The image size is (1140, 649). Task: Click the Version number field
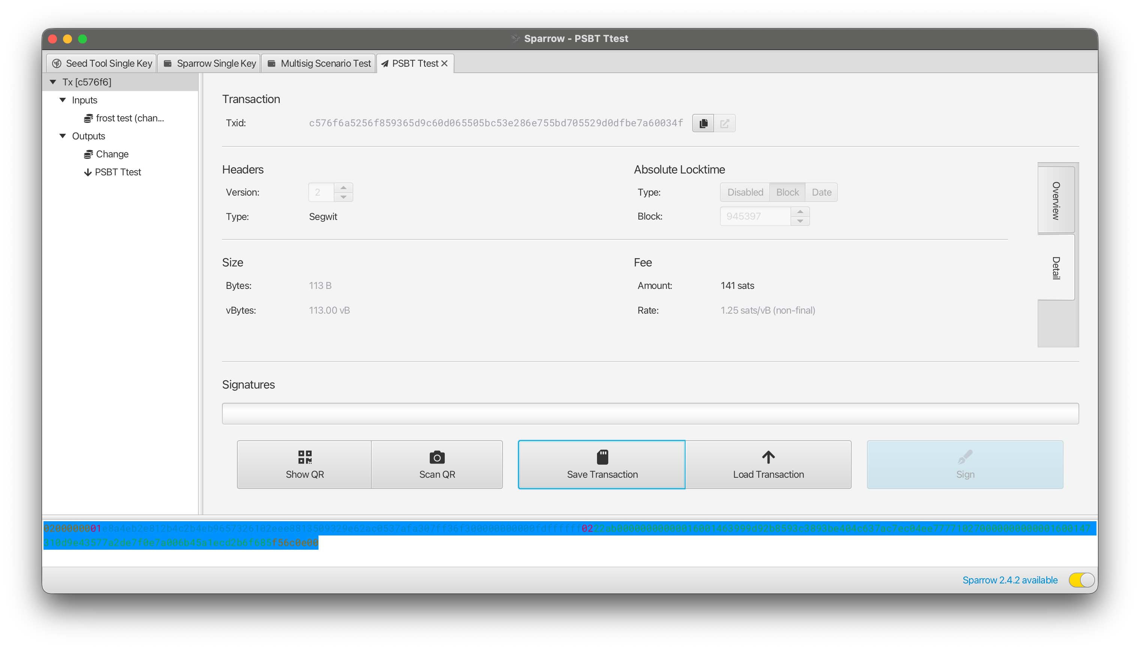click(321, 192)
